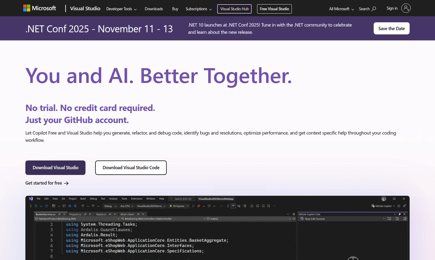Open site search with the magnifier icon
This screenshot has height=260, width=435.
374,9
